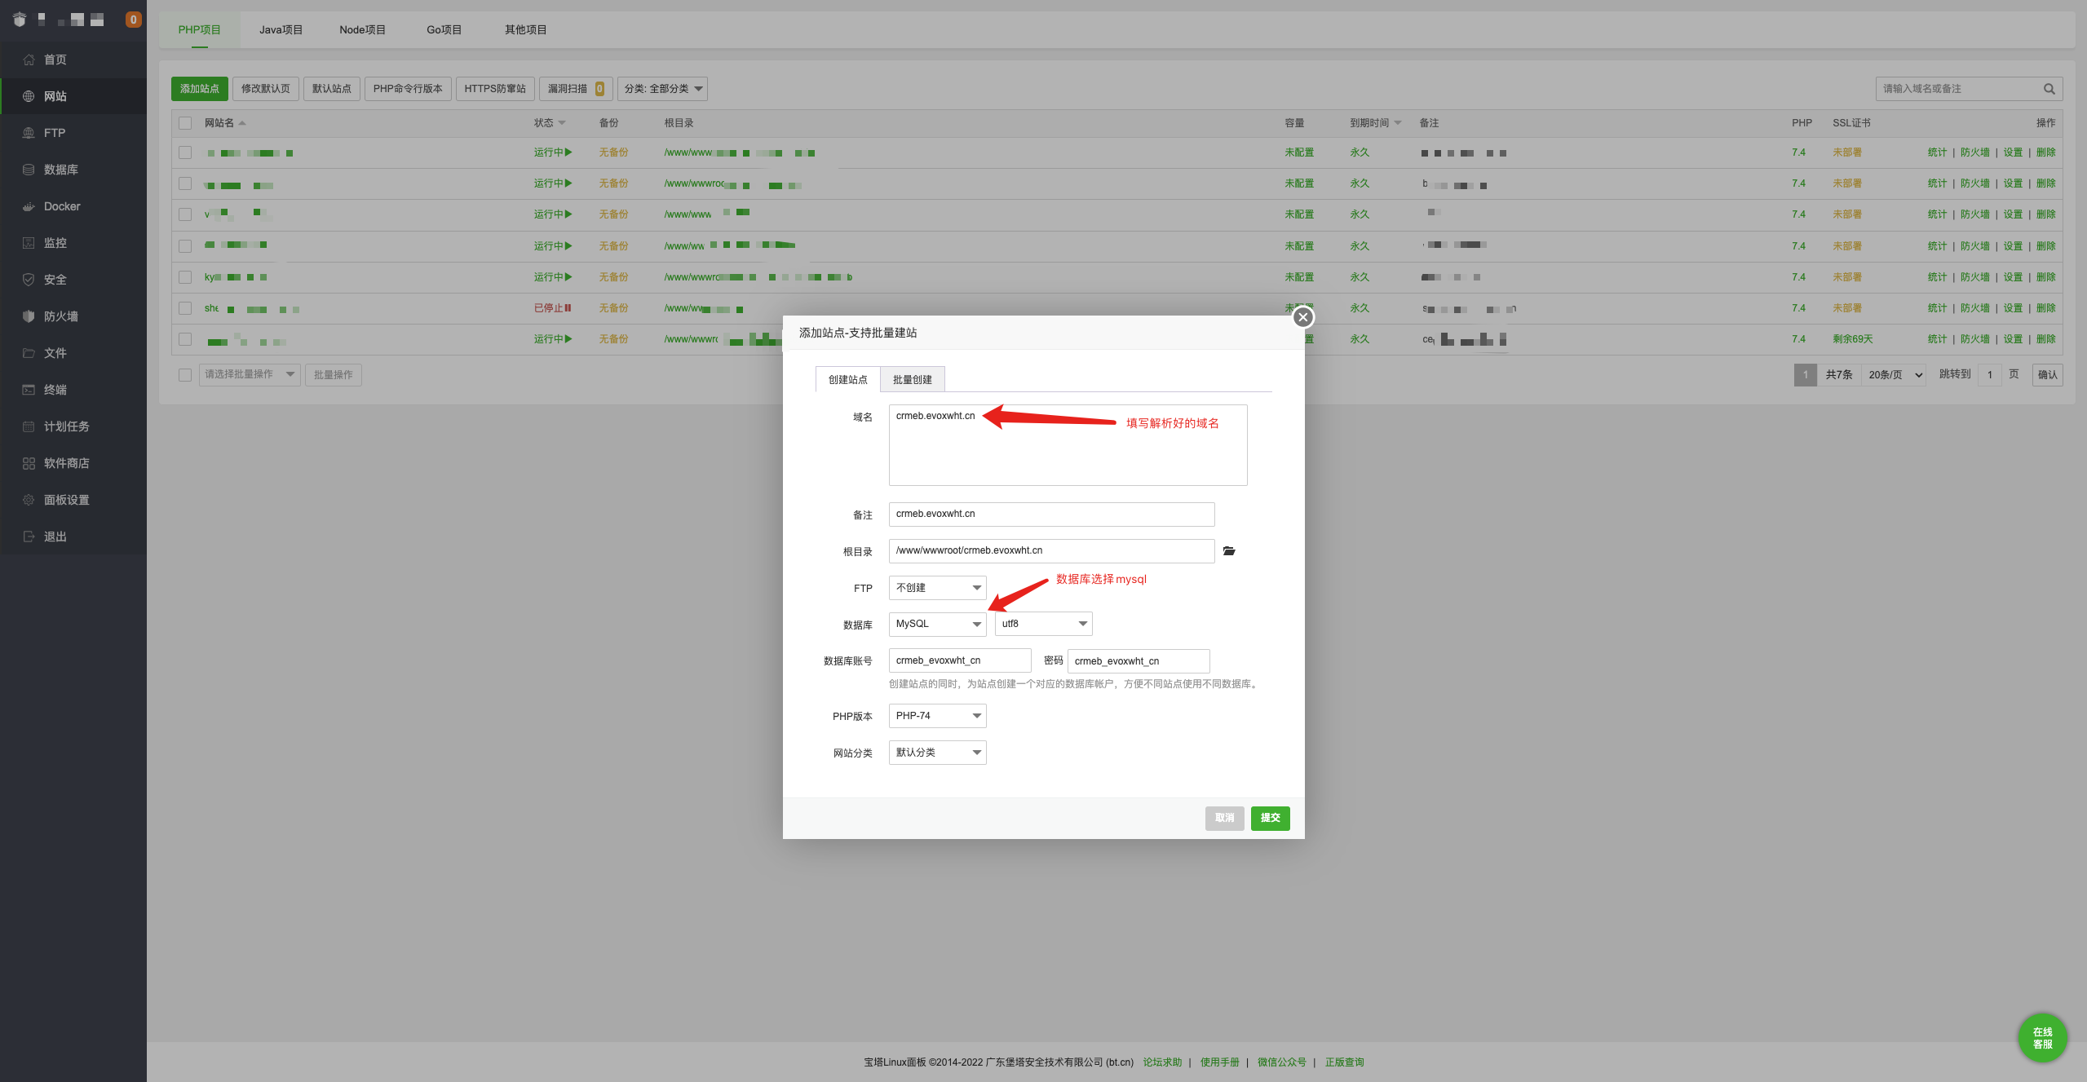The height and width of the screenshot is (1082, 2087).
Task: Launch the 终端 terminal from the sidebar
Action: point(56,389)
